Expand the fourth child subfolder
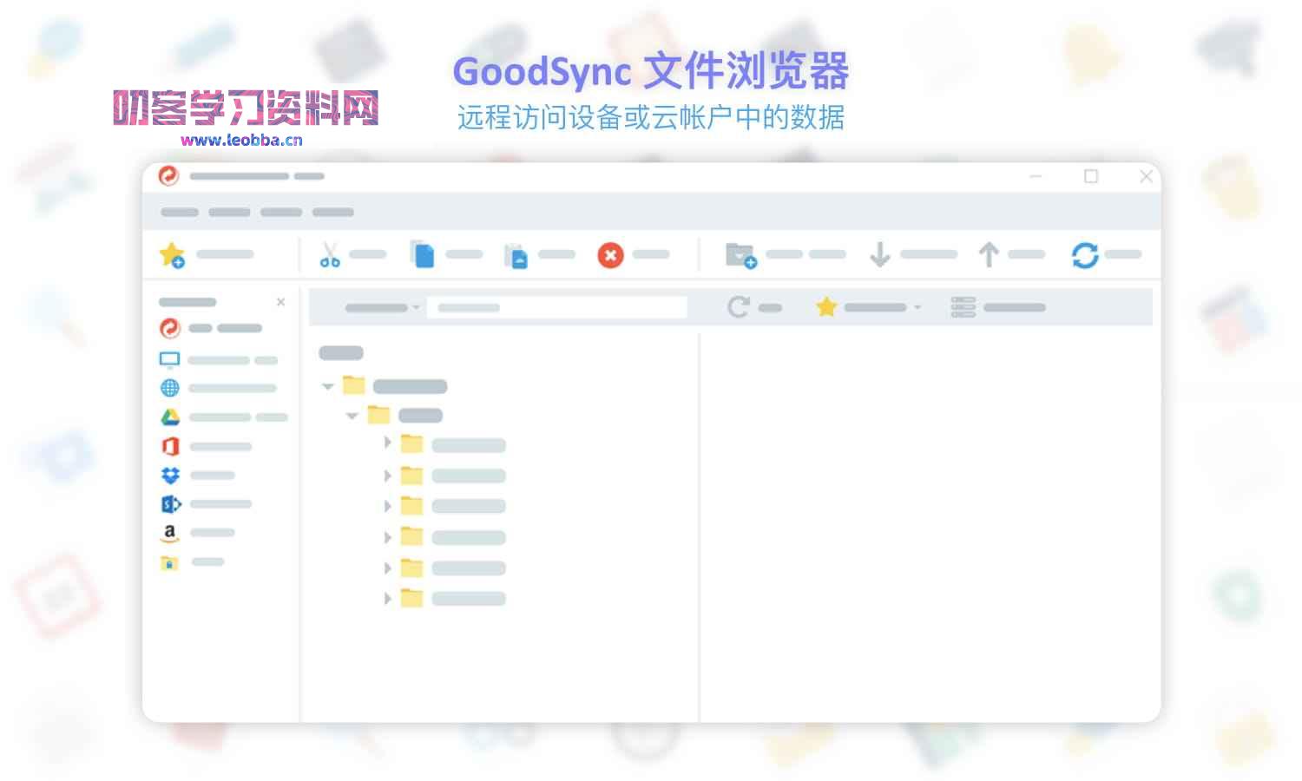The image size is (1302, 781). (x=387, y=537)
